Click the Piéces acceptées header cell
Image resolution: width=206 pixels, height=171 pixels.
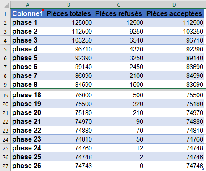pos(174,13)
